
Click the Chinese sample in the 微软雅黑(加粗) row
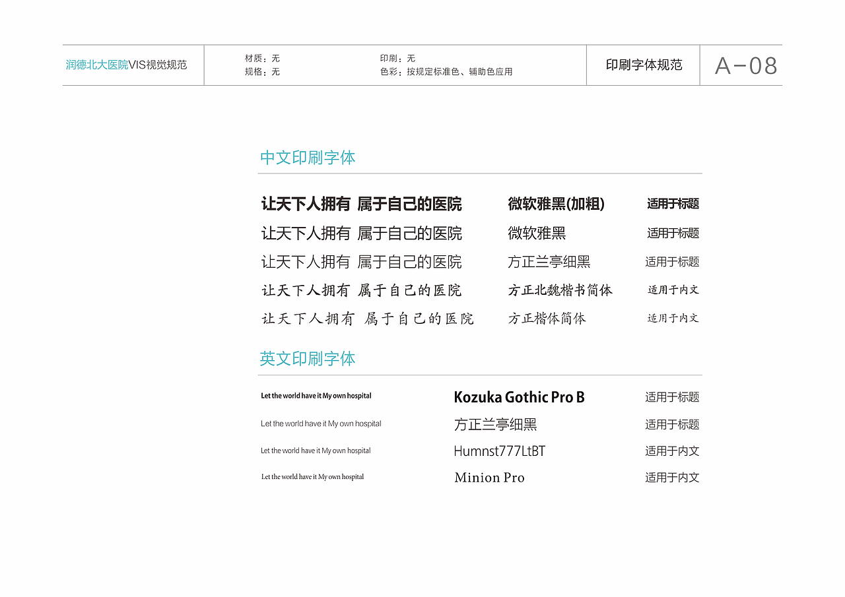click(x=362, y=204)
